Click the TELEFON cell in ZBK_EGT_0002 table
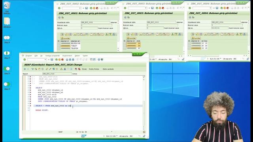This screenshot has width=253, height=142. 76,48
